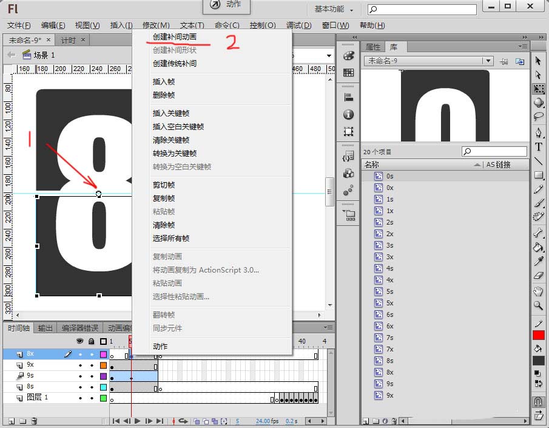Viewport: 549px width, 428px height.
Task: Select the Line tool
Action: [x=539, y=161]
